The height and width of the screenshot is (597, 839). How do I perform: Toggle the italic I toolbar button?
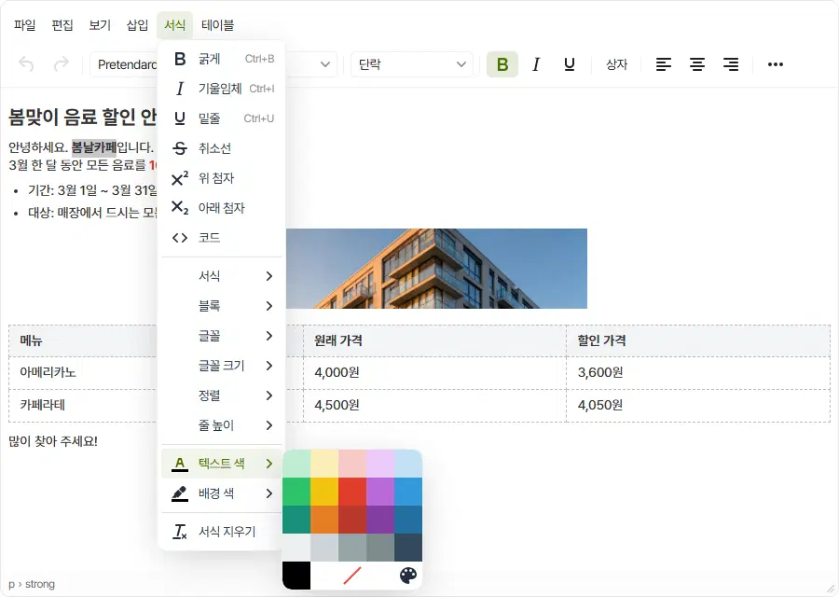[536, 64]
